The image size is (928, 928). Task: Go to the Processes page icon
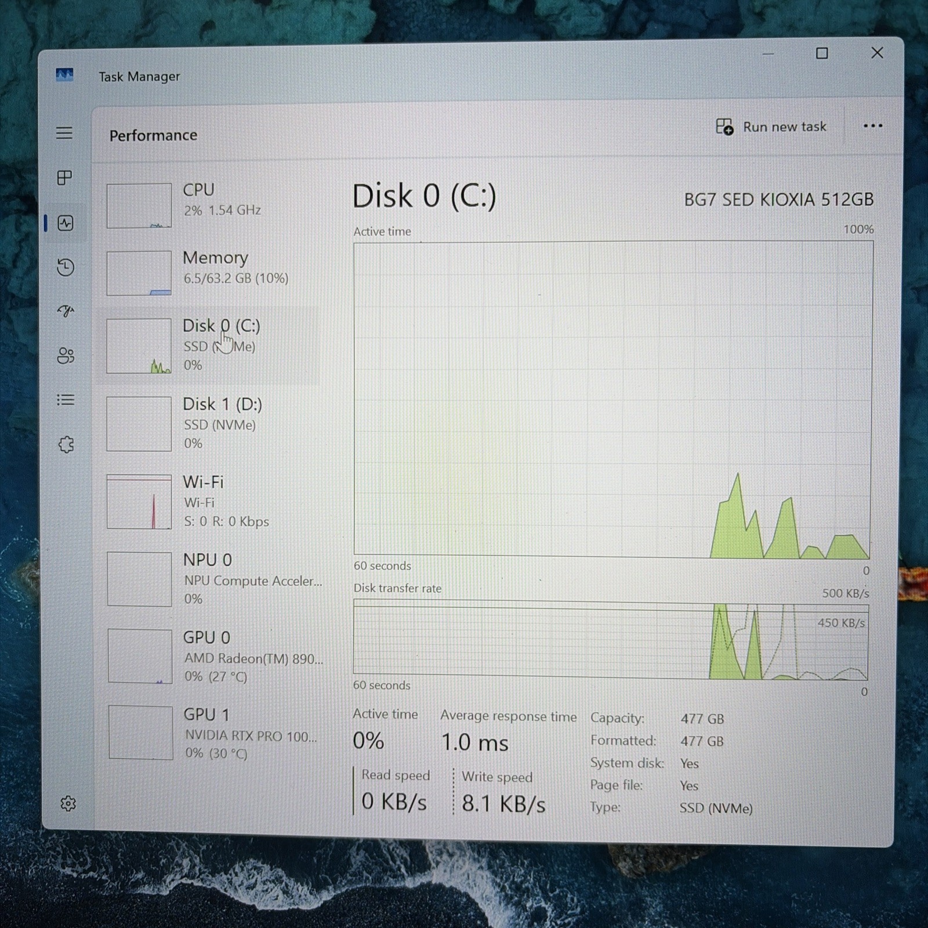[x=65, y=177]
